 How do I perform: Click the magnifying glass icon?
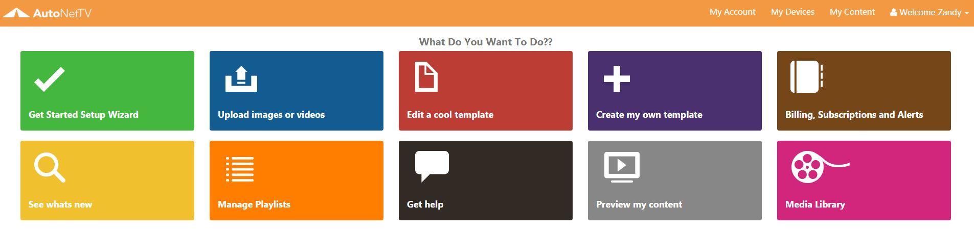pyautogui.click(x=50, y=168)
